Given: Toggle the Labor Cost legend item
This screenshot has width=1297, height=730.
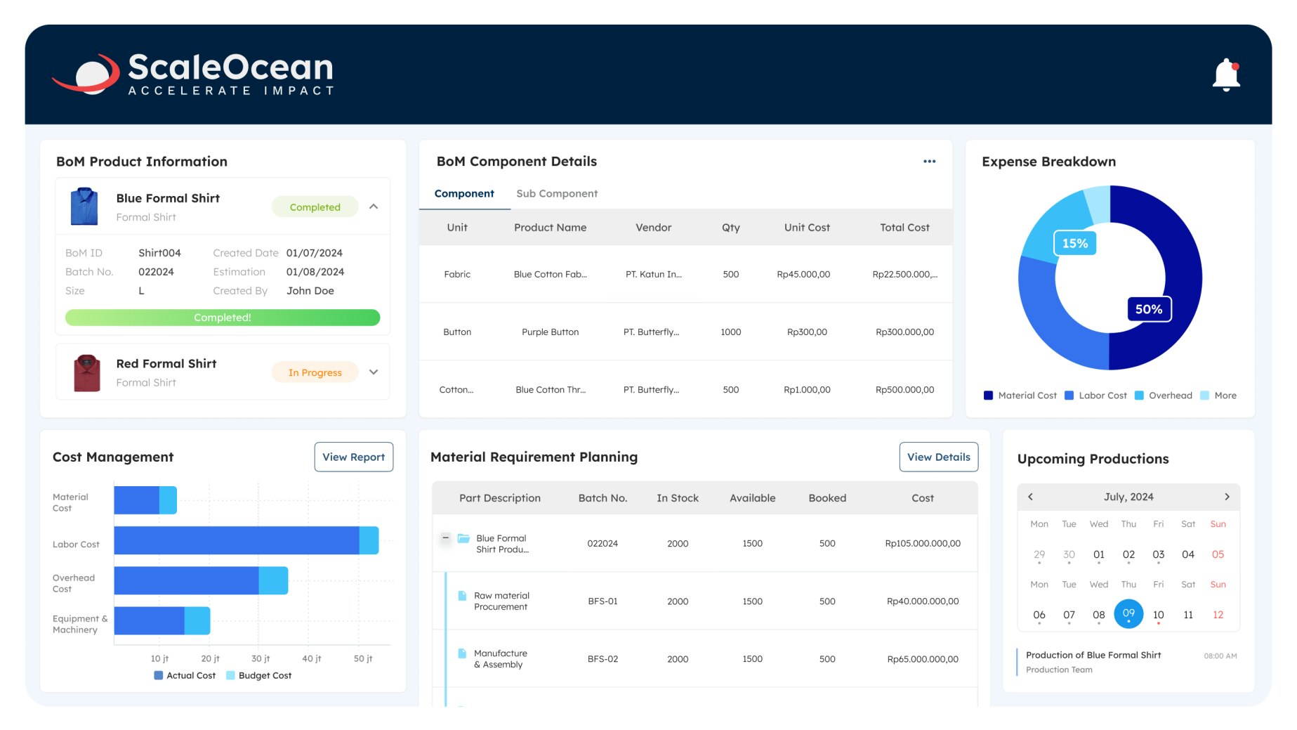Looking at the screenshot, I should tap(1096, 395).
